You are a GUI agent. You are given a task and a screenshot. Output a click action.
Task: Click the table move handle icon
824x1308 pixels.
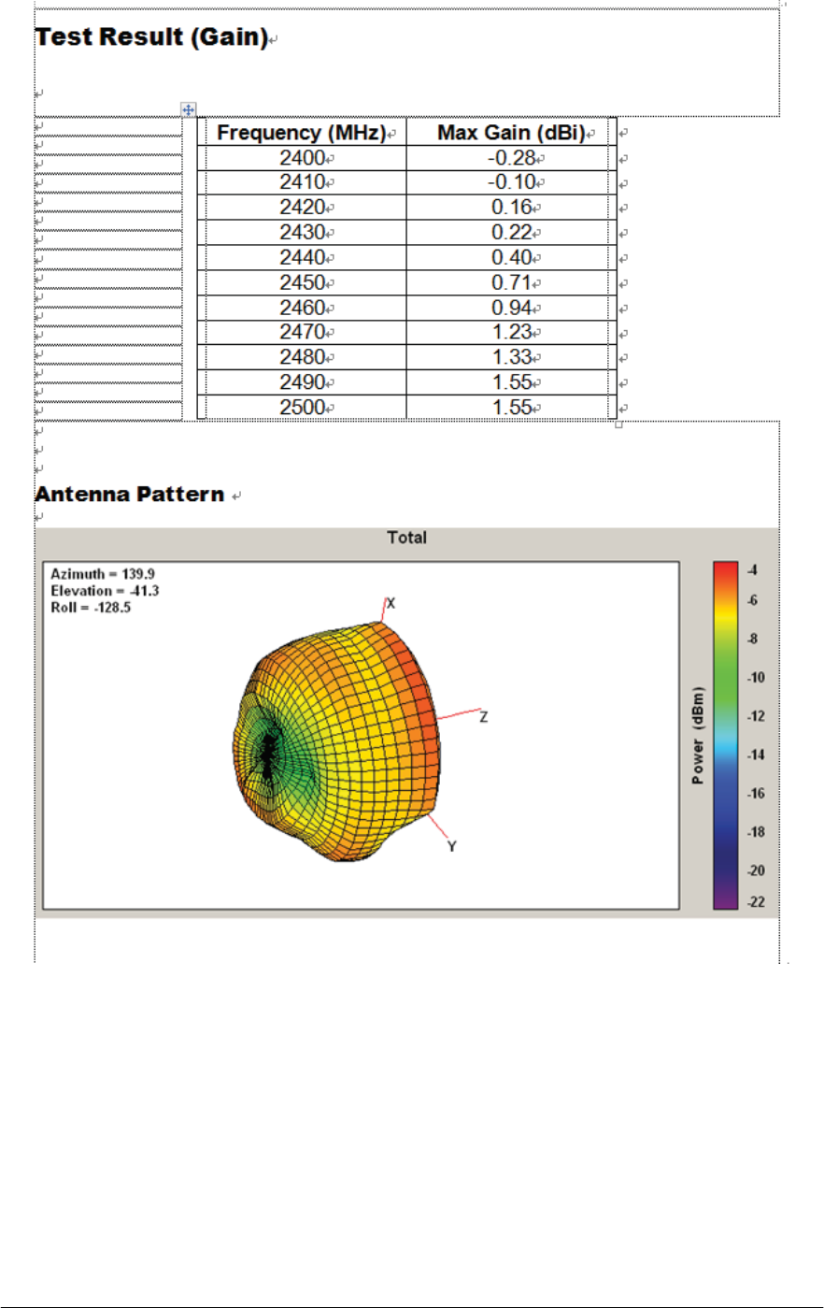point(188,110)
